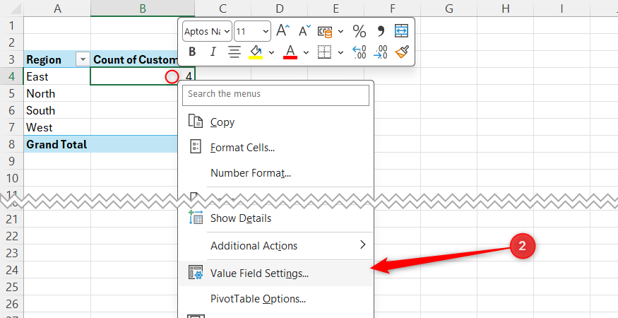
Task: Click center alignment icon
Action: click(234, 52)
